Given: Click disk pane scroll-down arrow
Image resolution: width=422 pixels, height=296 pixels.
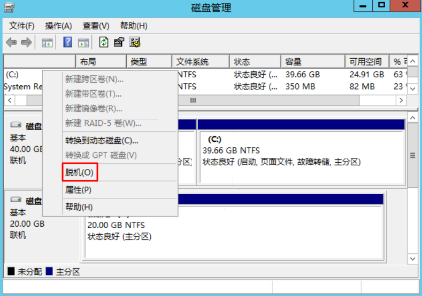Looking at the screenshot, I should (412, 259).
